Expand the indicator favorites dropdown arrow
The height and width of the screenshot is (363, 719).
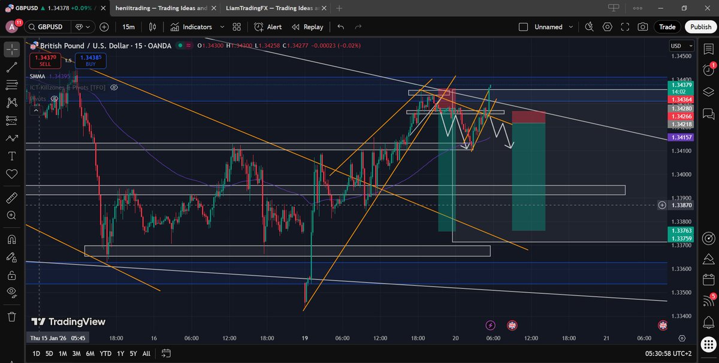(x=222, y=27)
